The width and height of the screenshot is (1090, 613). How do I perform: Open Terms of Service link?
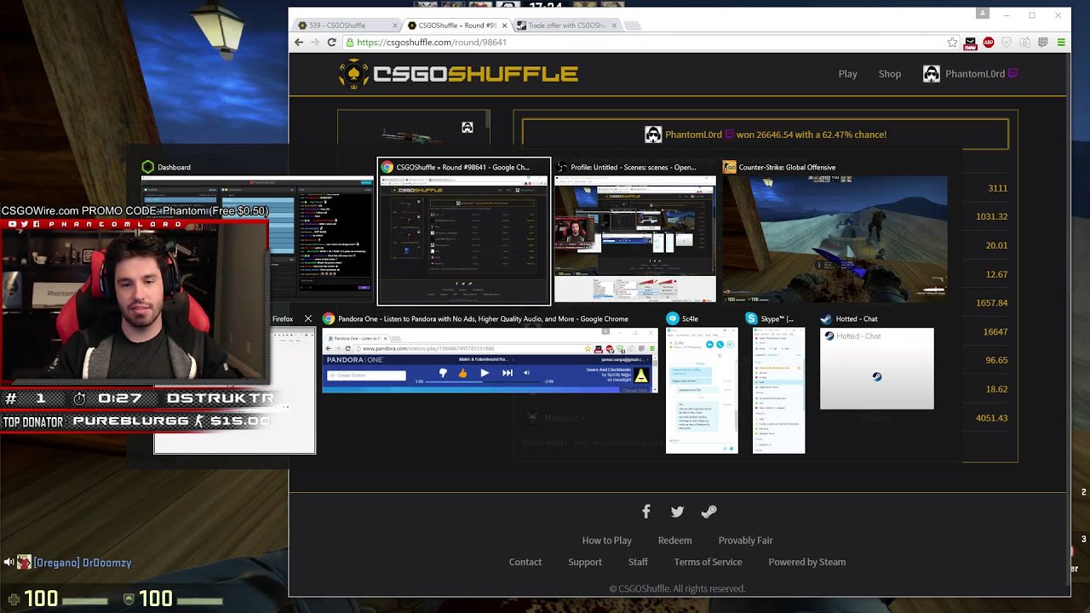[708, 562]
